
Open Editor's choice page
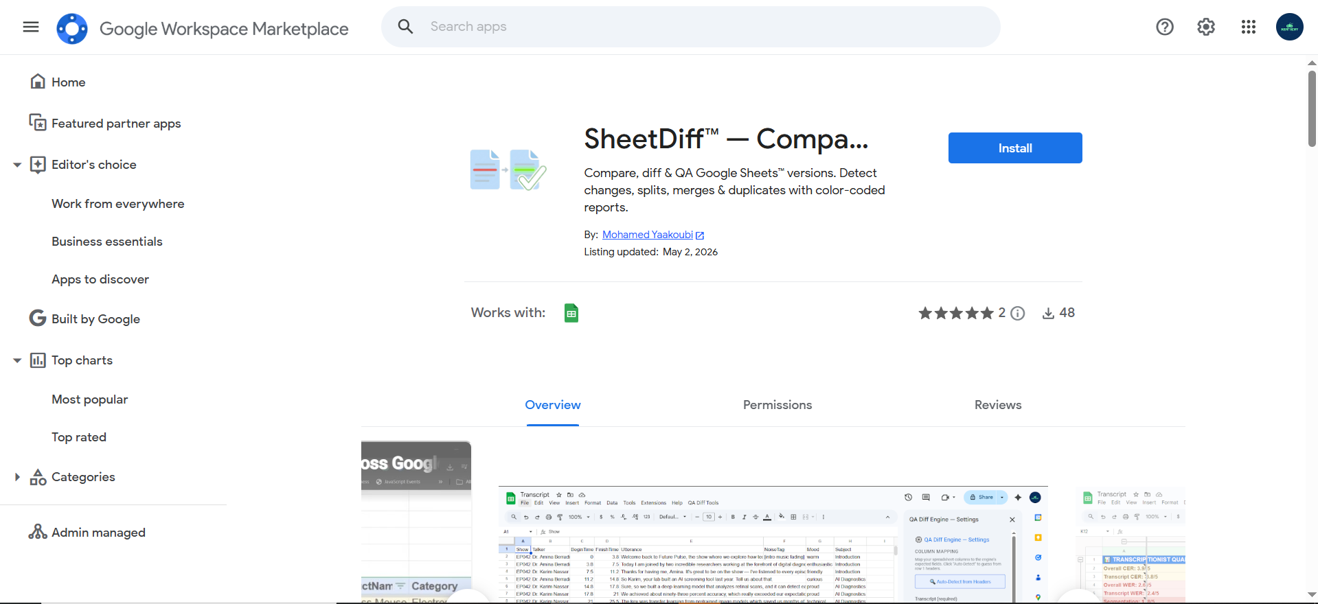pyautogui.click(x=94, y=165)
